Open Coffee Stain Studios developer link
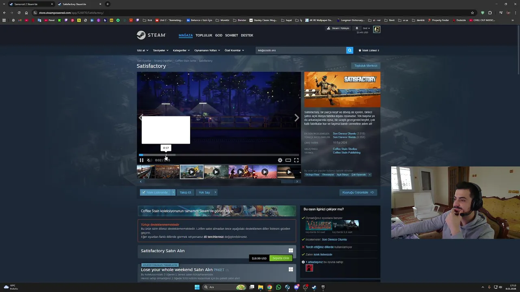This screenshot has height=292, width=520. 345,149
